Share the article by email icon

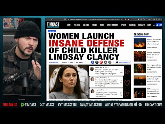click(105, 62)
